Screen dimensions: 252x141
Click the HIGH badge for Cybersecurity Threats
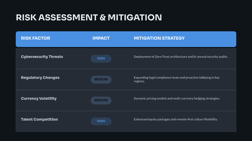(101, 58)
